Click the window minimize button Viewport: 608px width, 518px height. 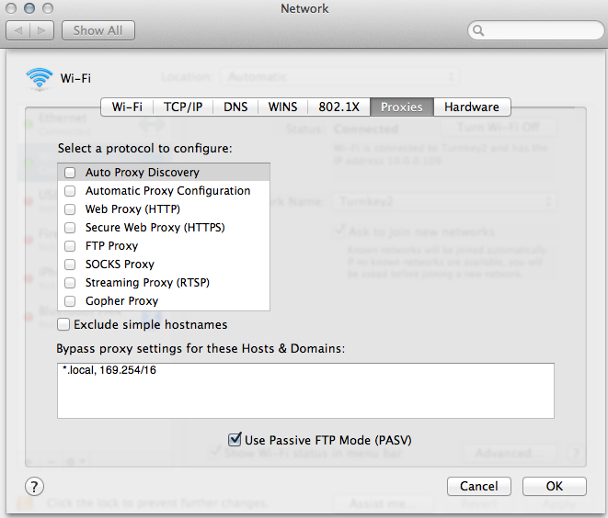(x=29, y=8)
